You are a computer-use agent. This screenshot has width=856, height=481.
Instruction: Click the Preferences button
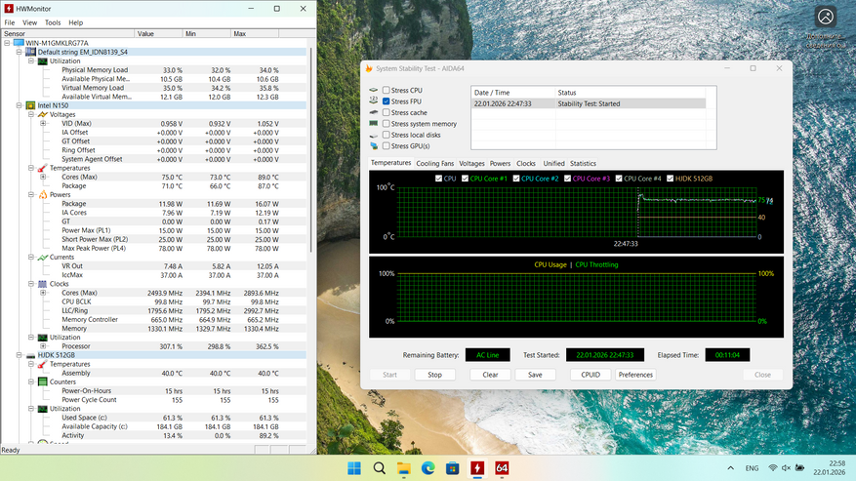tap(635, 375)
